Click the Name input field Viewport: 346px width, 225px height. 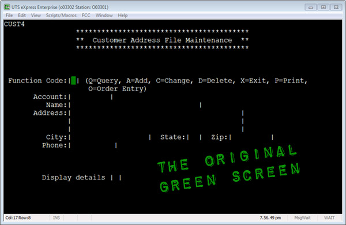135,105
